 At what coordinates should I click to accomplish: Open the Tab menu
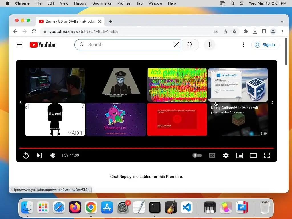[x=139, y=3]
